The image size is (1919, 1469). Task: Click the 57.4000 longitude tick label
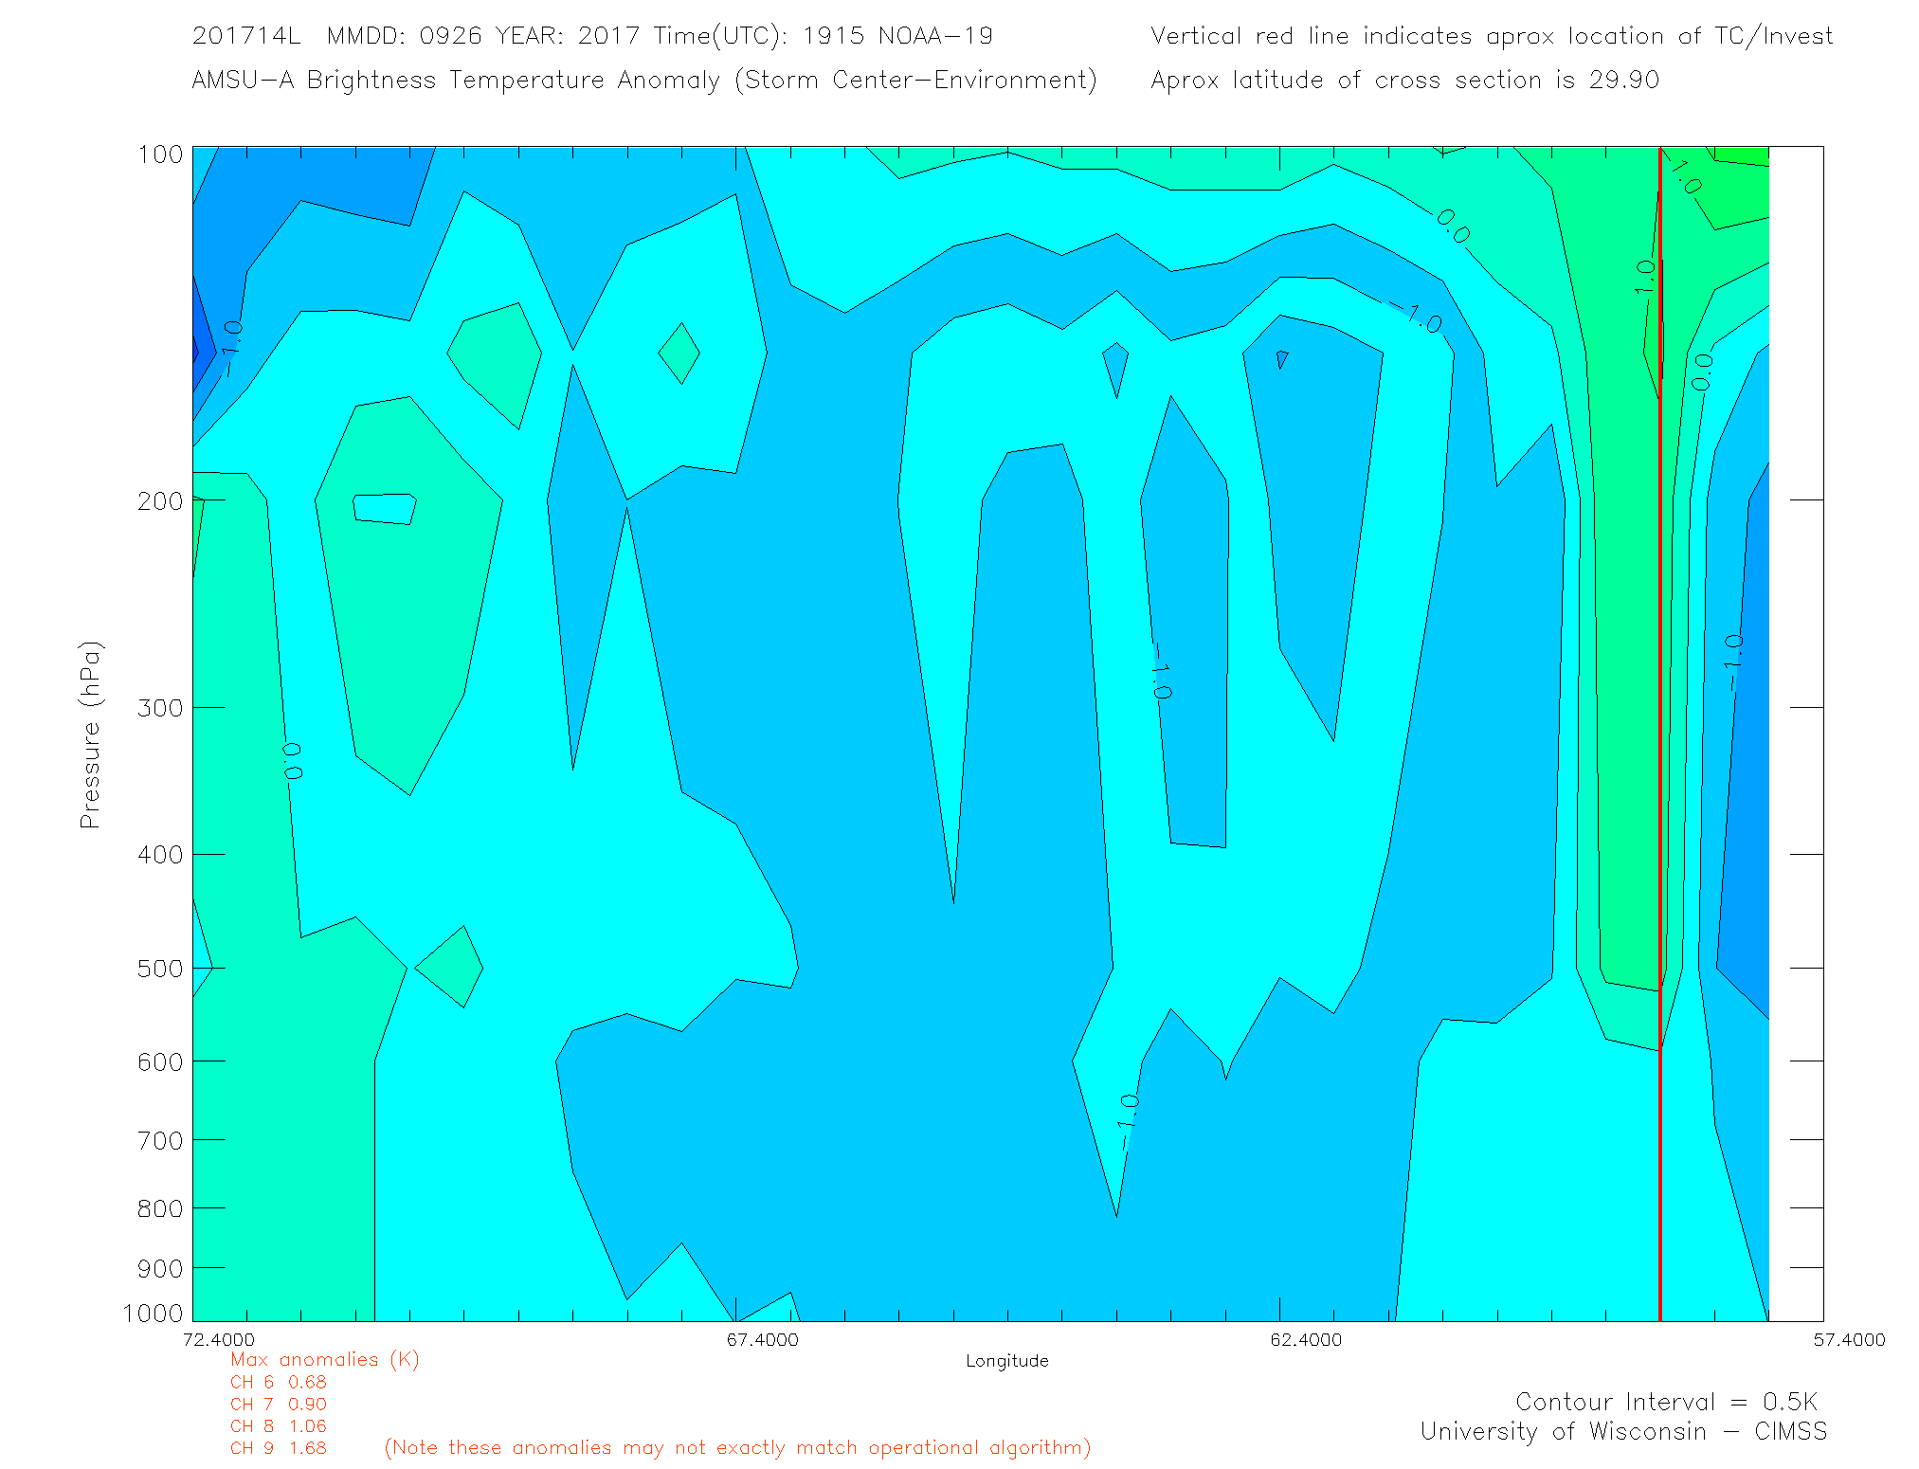pyautogui.click(x=1849, y=1339)
